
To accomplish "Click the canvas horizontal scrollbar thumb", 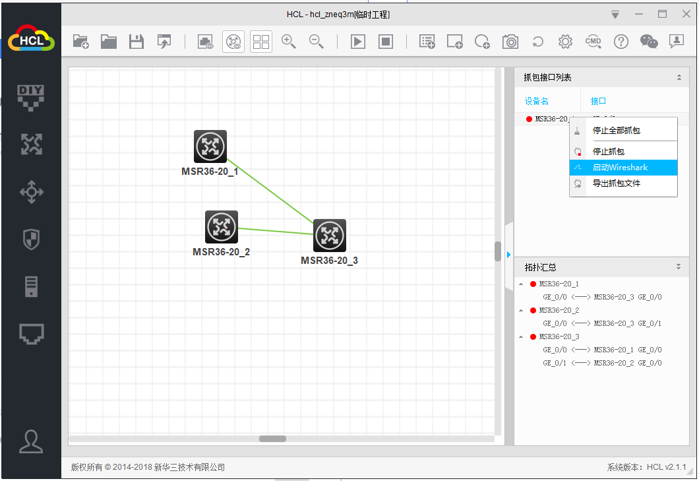I will coord(272,439).
